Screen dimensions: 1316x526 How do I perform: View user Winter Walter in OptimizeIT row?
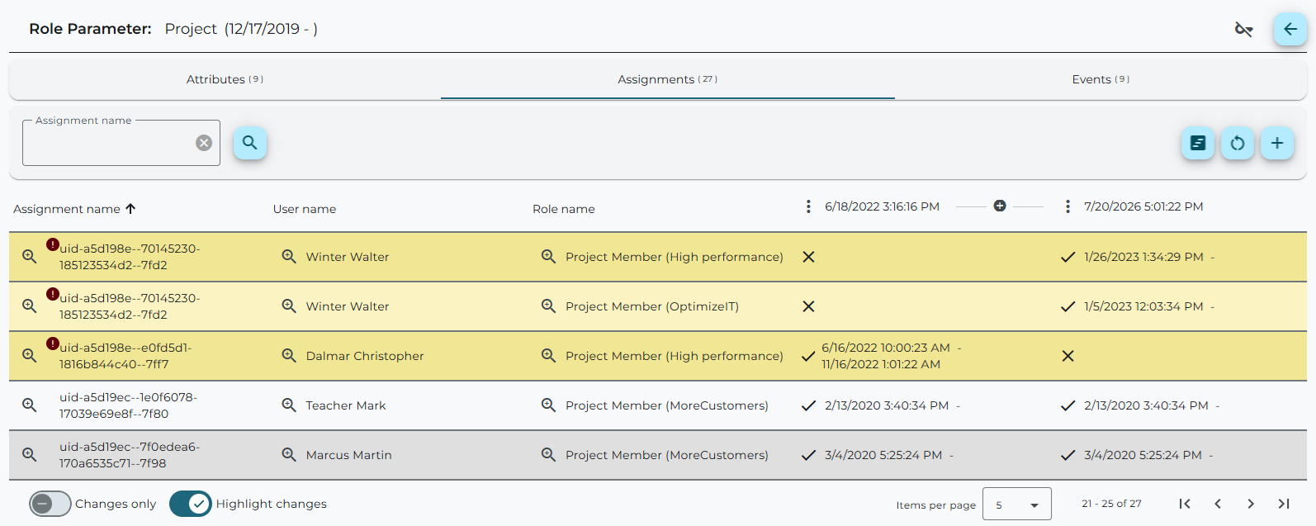coord(289,306)
